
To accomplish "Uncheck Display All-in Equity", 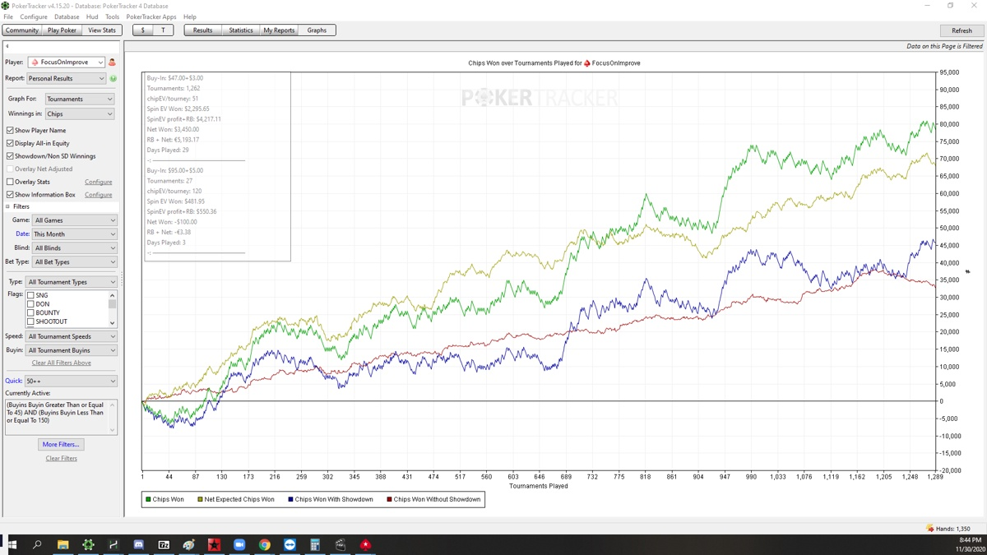I will click(x=10, y=143).
